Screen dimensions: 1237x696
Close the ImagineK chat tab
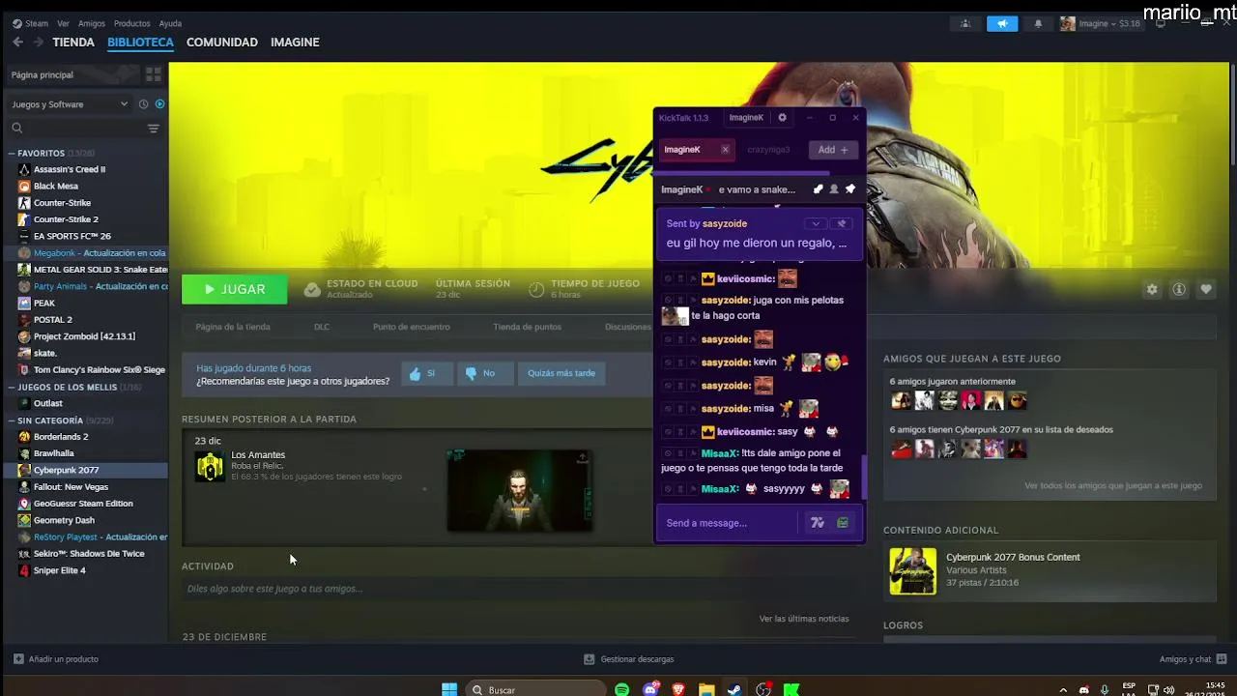click(x=725, y=150)
